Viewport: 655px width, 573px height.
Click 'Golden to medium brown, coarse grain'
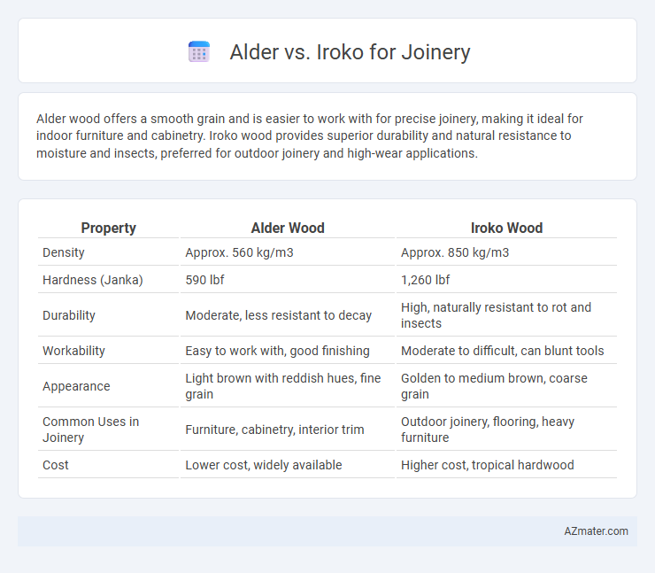point(494,386)
